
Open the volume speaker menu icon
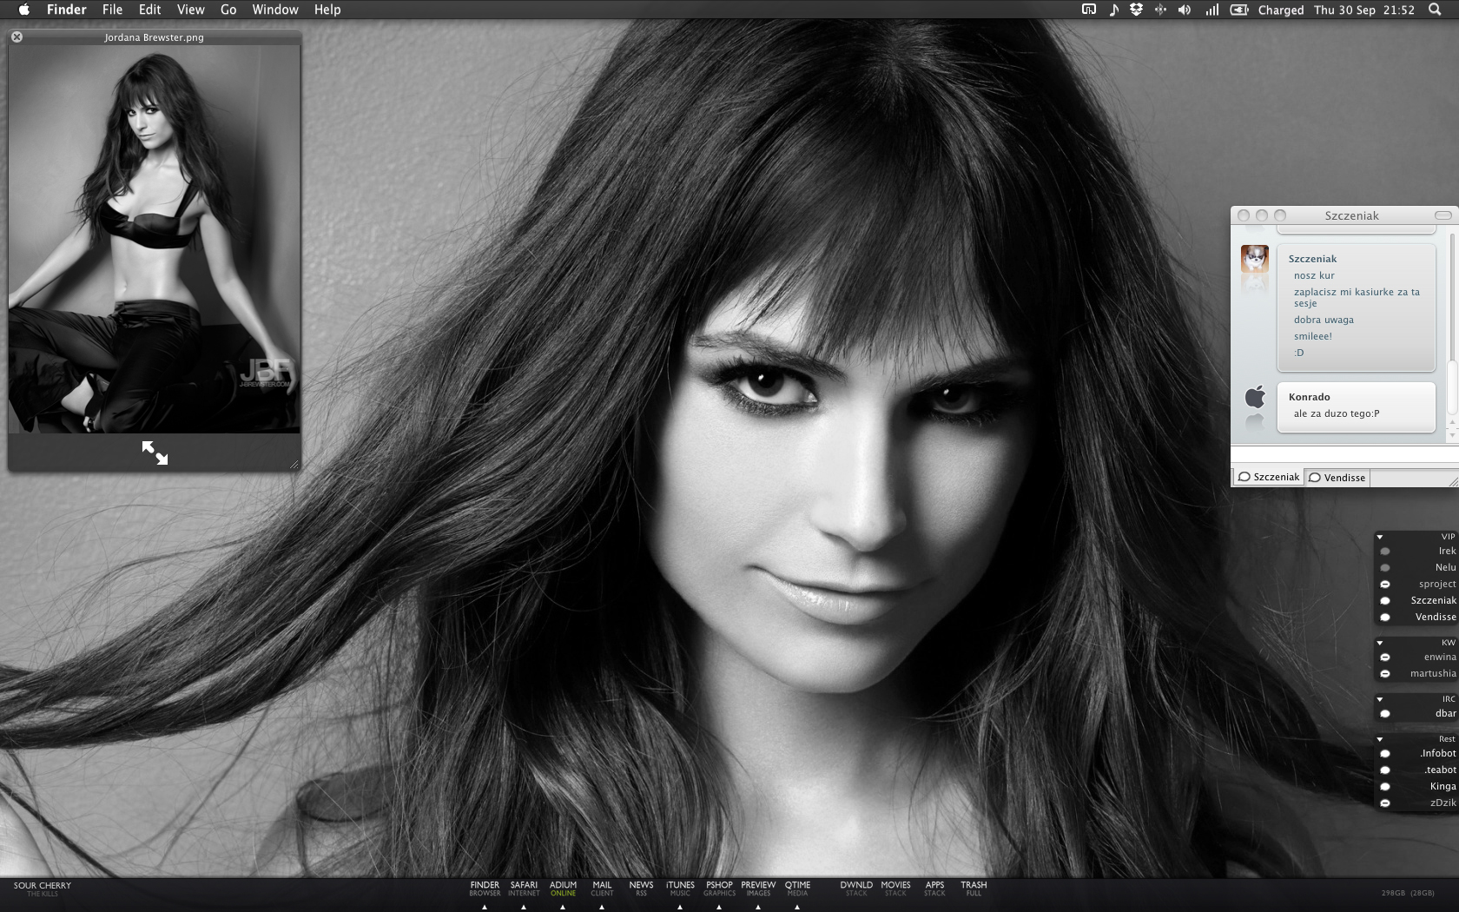pos(1184,10)
